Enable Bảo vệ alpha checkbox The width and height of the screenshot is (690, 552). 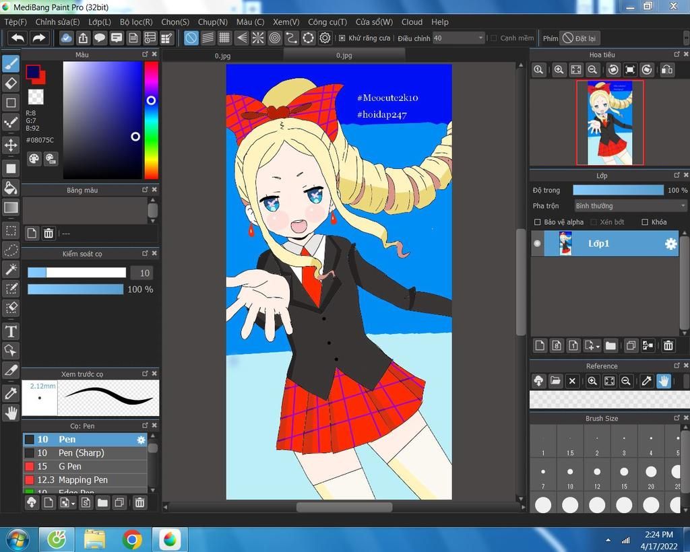pos(537,222)
